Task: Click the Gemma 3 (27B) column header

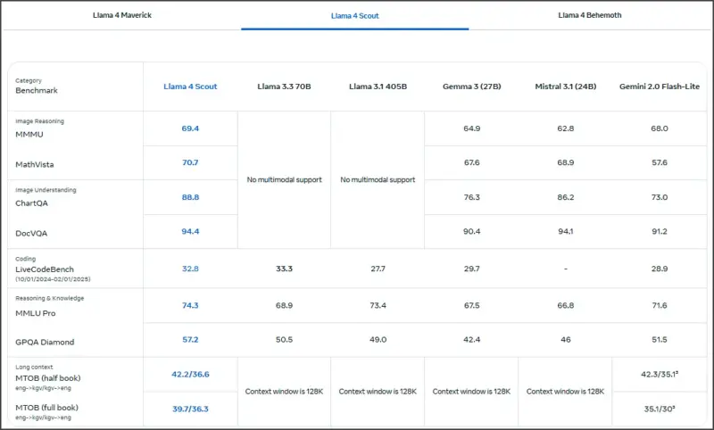Action: point(472,87)
